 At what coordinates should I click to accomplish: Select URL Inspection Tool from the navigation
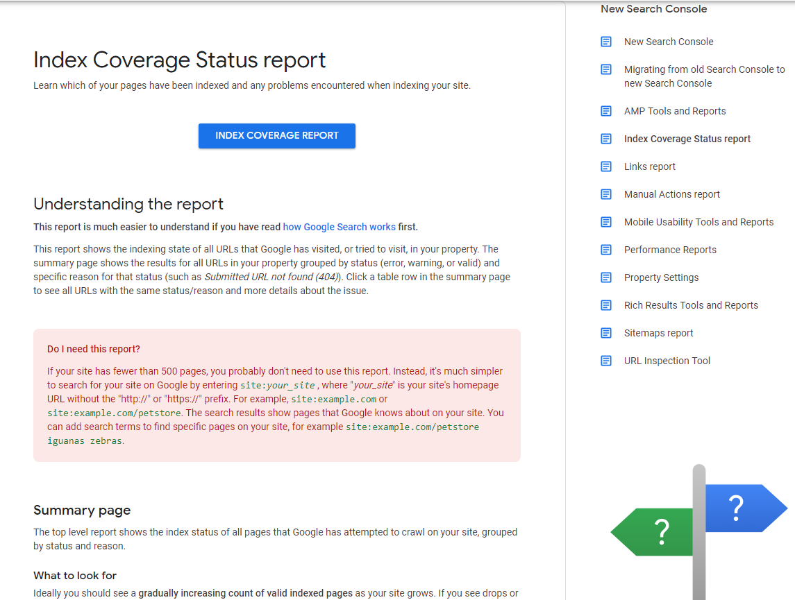click(x=667, y=361)
